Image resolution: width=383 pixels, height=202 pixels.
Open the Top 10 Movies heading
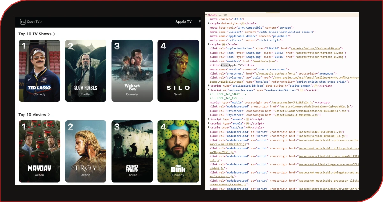[x=32, y=115]
